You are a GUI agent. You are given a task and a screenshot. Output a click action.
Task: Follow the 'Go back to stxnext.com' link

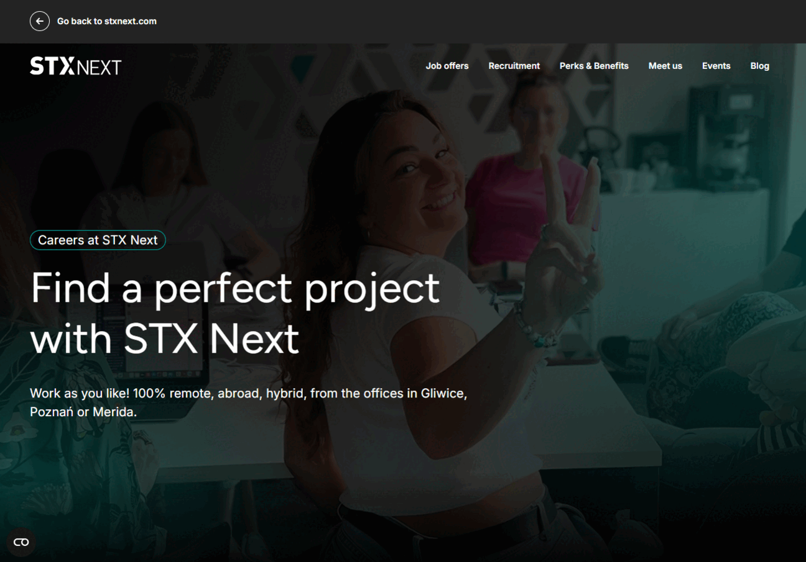(x=107, y=21)
